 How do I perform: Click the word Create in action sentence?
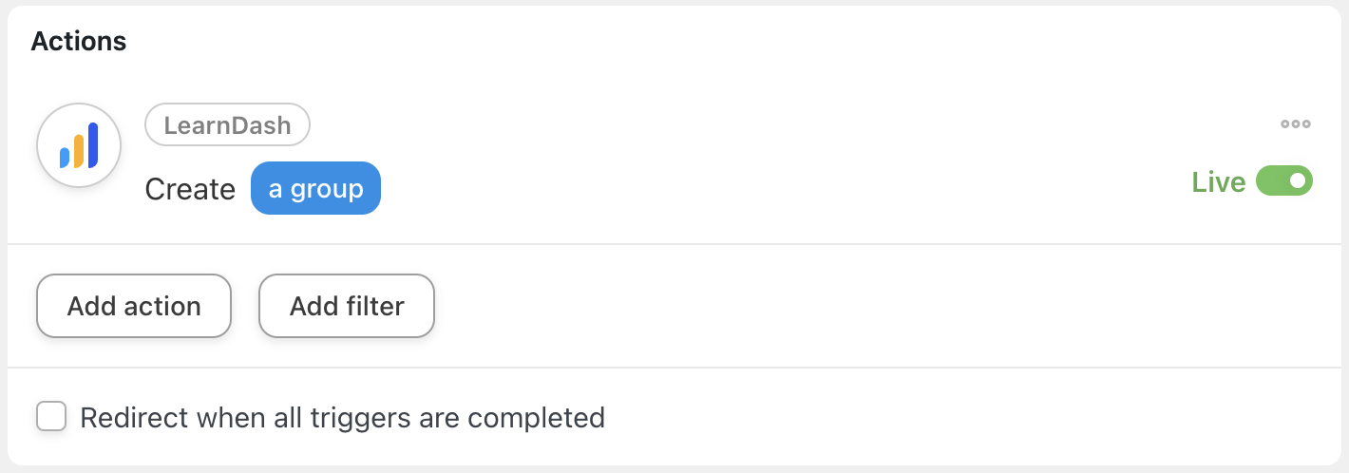(x=190, y=189)
